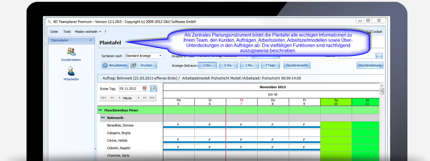The image size is (430, 161).
Task: Collapse the Maschinenbau Meier group
Action: coord(100,110)
